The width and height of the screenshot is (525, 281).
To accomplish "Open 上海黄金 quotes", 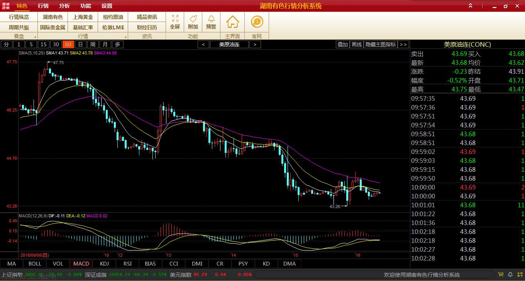I will point(83,17).
